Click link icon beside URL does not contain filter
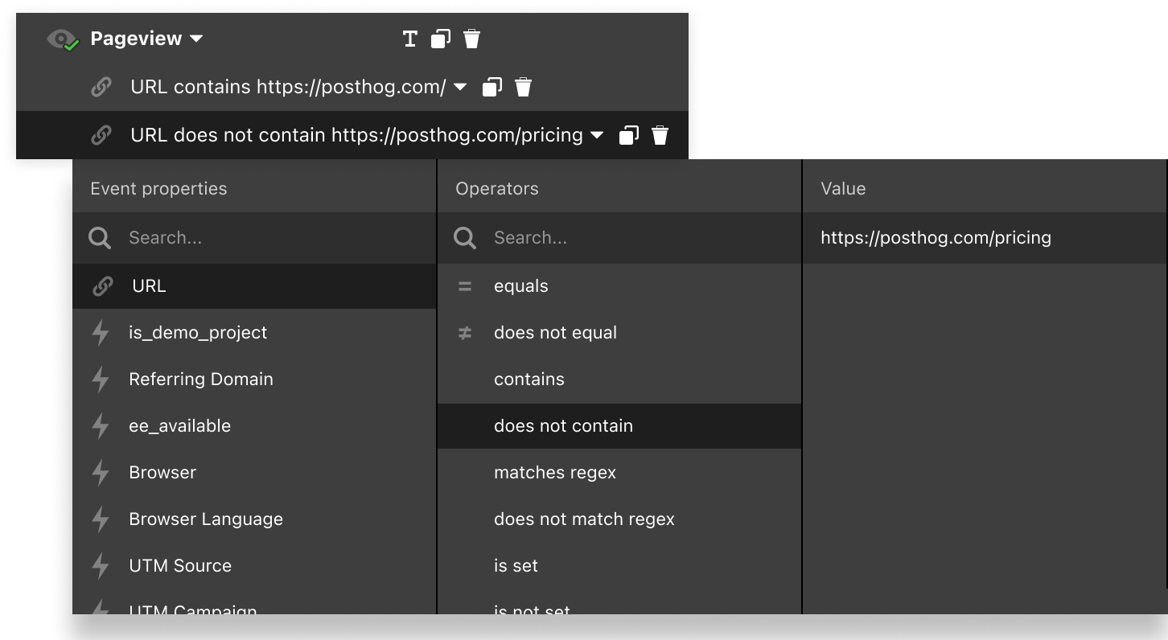 [101, 135]
